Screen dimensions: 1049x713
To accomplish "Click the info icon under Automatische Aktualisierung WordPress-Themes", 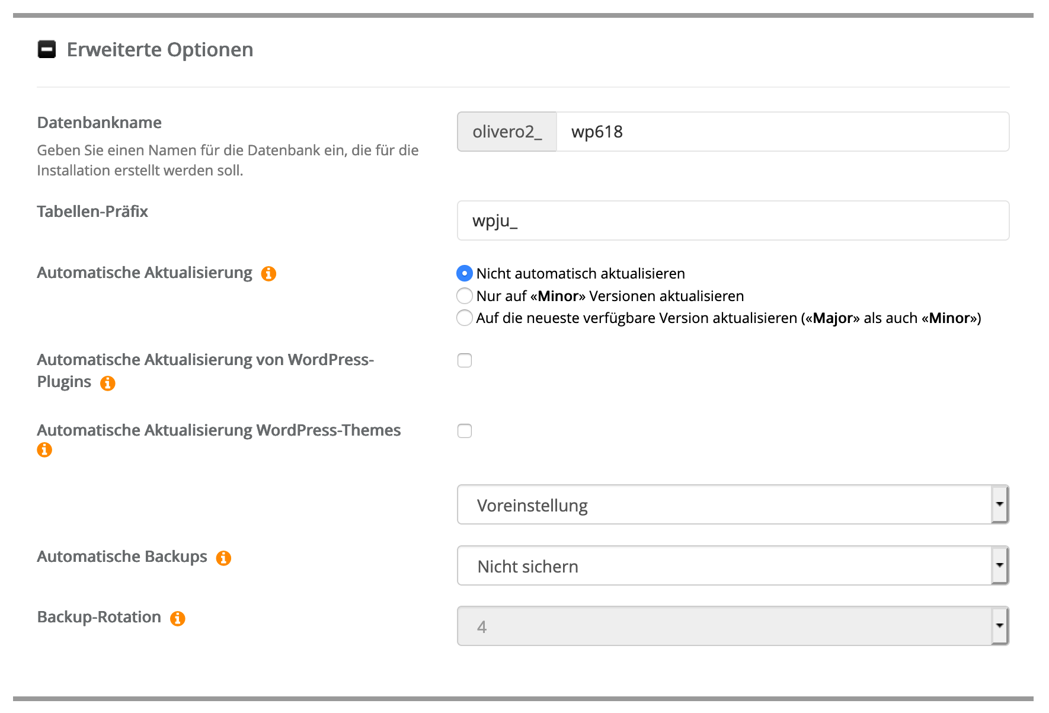I will coord(43,450).
